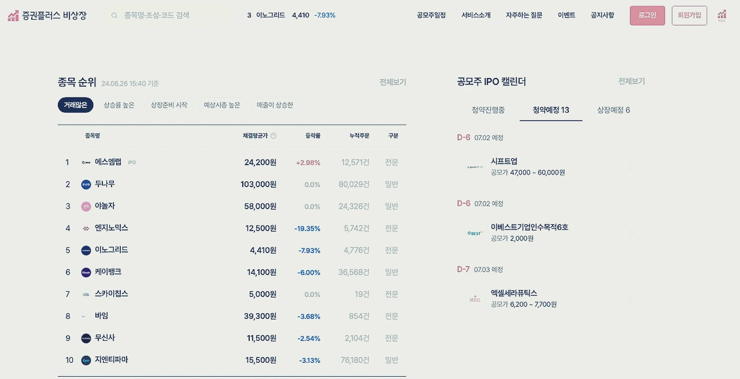Click the 이노그리드 company logo in list
Image resolution: width=740 pixels, height=379 pixels.
[86, 250]
